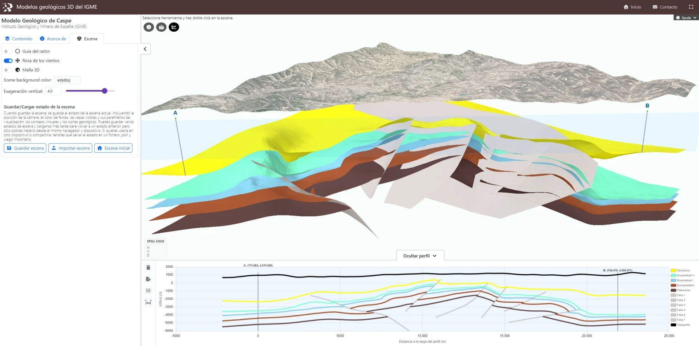Viewport: 699px width, 346px height.
Task: Enter fullscreen mode from header
Action: pos(691,7)
